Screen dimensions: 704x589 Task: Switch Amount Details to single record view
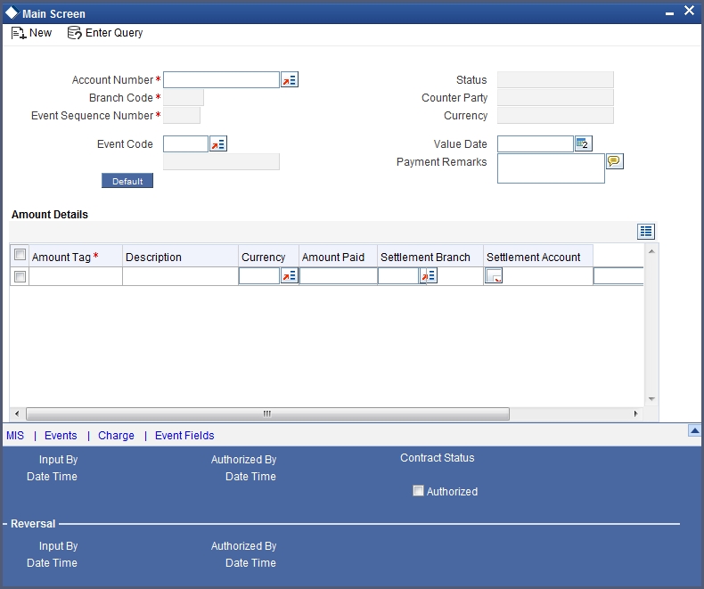coord(646,231)
